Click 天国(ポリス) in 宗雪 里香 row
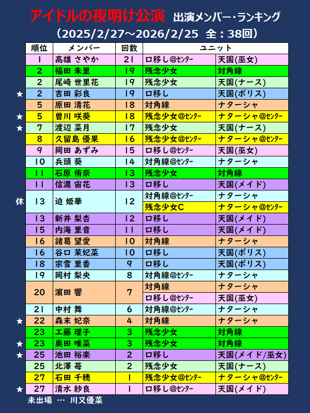The width and height of the screenshot is (310, 413). pos(252,264)
